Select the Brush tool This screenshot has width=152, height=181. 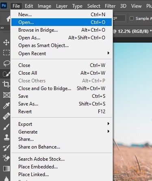(x=7, y=127)
